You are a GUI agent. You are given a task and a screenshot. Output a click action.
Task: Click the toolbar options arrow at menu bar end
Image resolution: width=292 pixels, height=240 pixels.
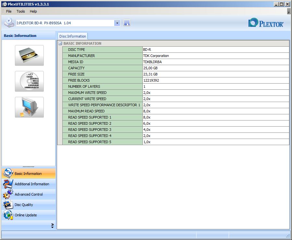(x=289, y=12)
